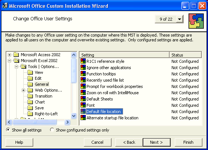The width and height of the screenshot is (208, 150).
Task: Click the Prompt for workbook properties icon
Action: [x=83, y=86]
